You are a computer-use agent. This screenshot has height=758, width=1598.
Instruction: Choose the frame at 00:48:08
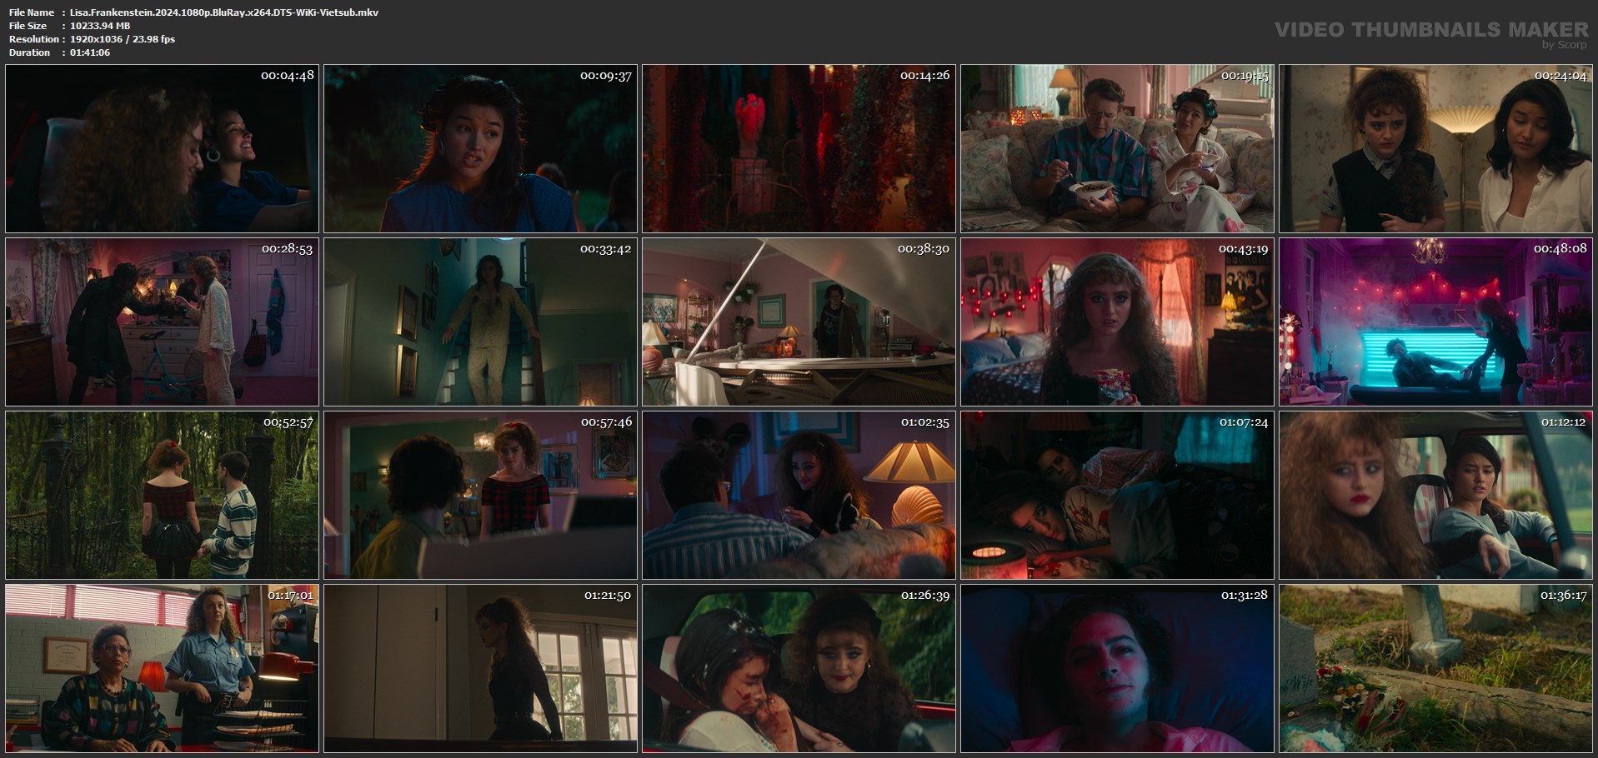tap(1435, 322)
